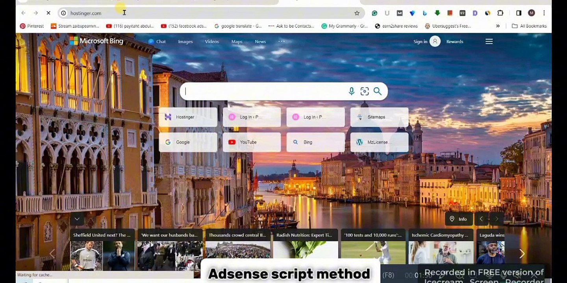The width and height of the screenshot is (567, 283).
Task: Click the hostinger.com address bar
Action: pyautogui.click(x=211, y=13)
